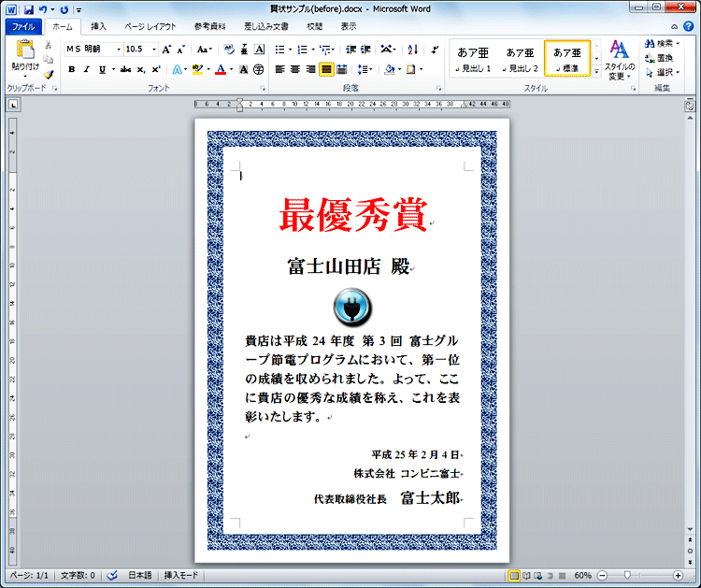Image resolution: width=701 pixels, height=588 pixels.
Task: Toggle Italic formatting
Action: [87, 69]
